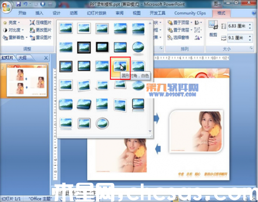The image size is (258, 202).
Task: Open the 插入 ribbon tab
Action: [x=39, y=13]
